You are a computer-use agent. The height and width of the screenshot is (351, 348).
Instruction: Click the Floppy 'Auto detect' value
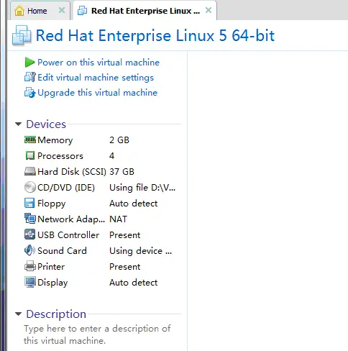(x=134, y=204)
